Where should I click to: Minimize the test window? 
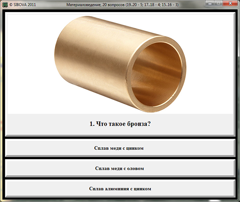210,3
